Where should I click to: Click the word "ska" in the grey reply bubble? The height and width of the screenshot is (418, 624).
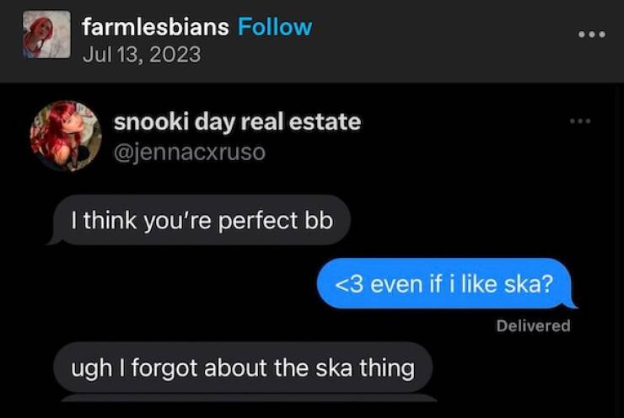click(334, 368)
